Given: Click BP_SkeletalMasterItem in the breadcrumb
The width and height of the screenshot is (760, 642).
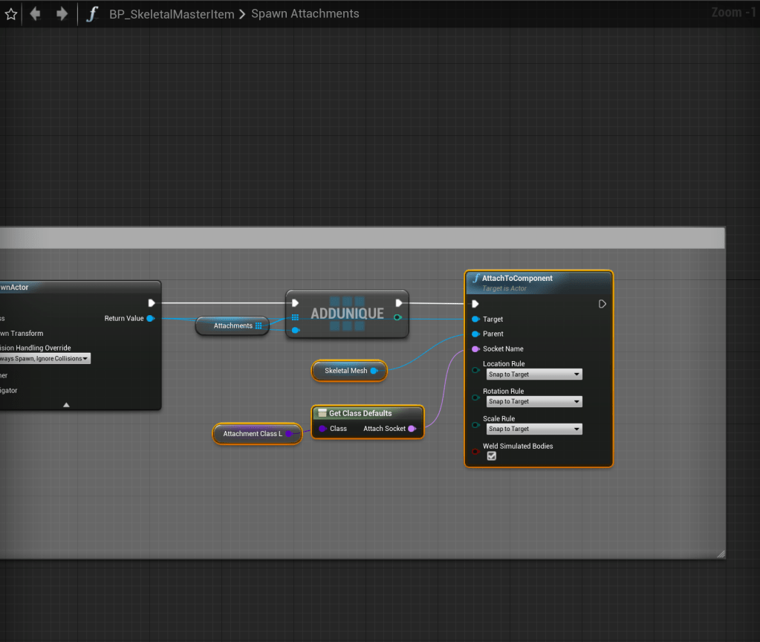Looking at the screenshot, I should coord(172,14).
